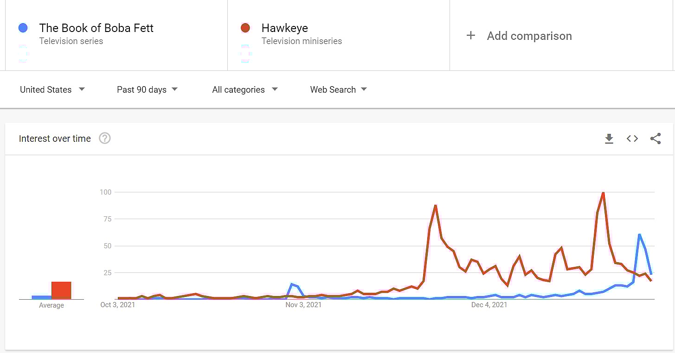Edit The Book of Boba Fett search term
The width and height of the screenshot is (675, 353).
click(96, 28)
